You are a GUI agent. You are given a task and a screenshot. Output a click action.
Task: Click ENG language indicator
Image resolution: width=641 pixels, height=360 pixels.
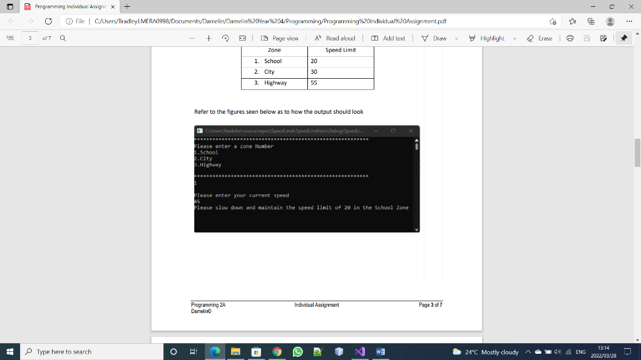(580, 352)
